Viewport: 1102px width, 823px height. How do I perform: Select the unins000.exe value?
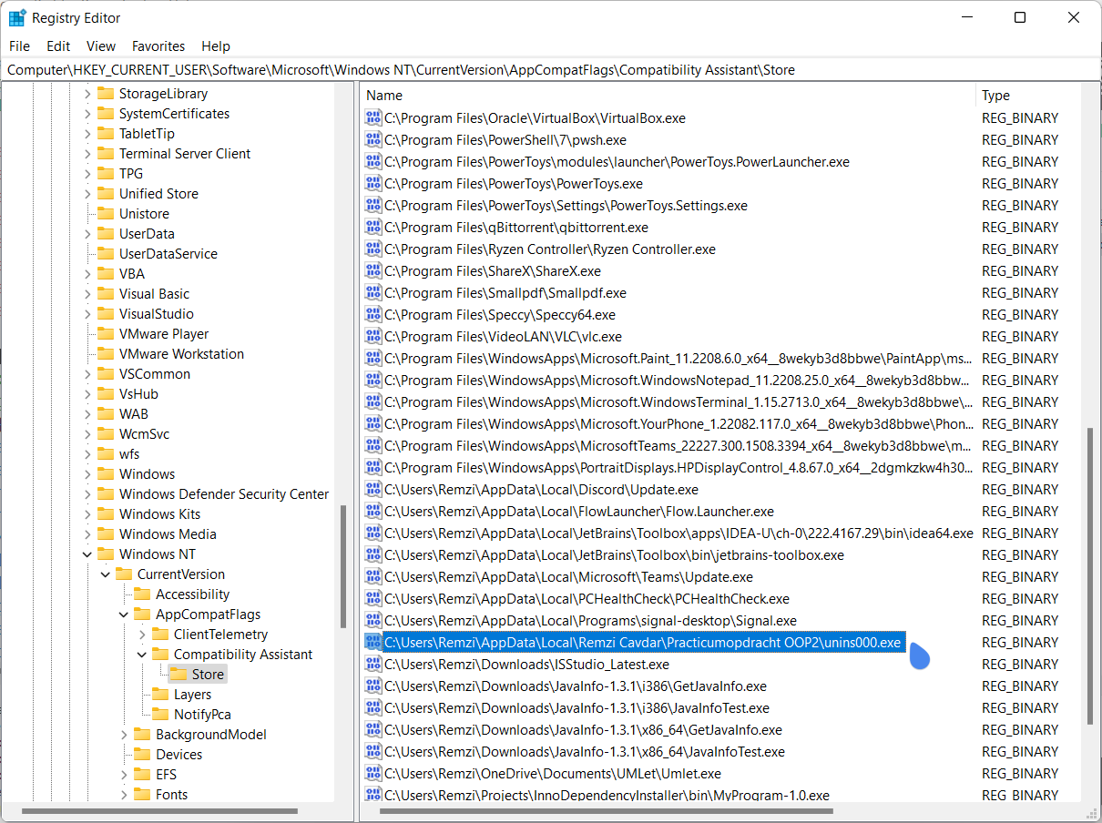(643, 643)
